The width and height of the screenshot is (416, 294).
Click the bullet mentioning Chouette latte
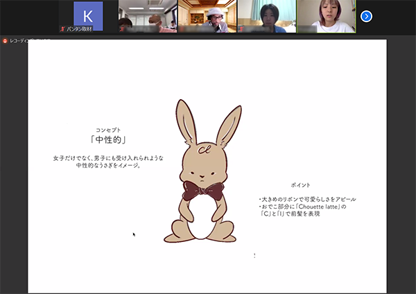tap(303, 207)
